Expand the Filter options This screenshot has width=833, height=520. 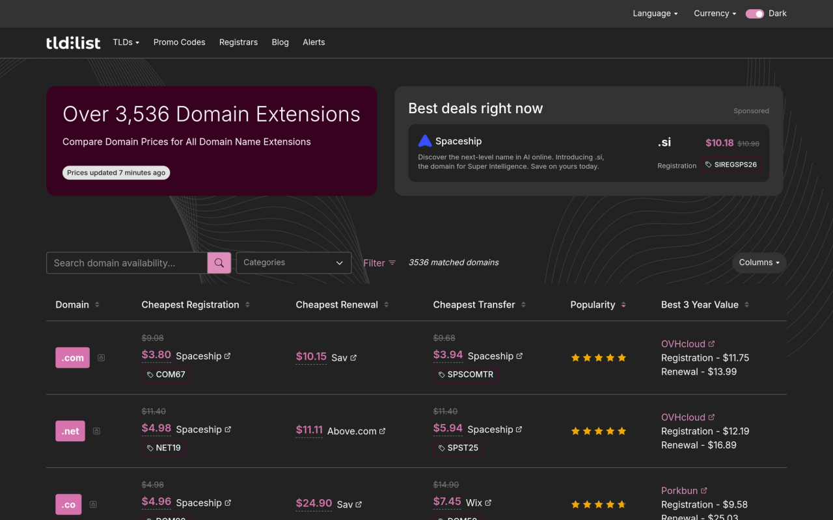[x=379, y=263]
